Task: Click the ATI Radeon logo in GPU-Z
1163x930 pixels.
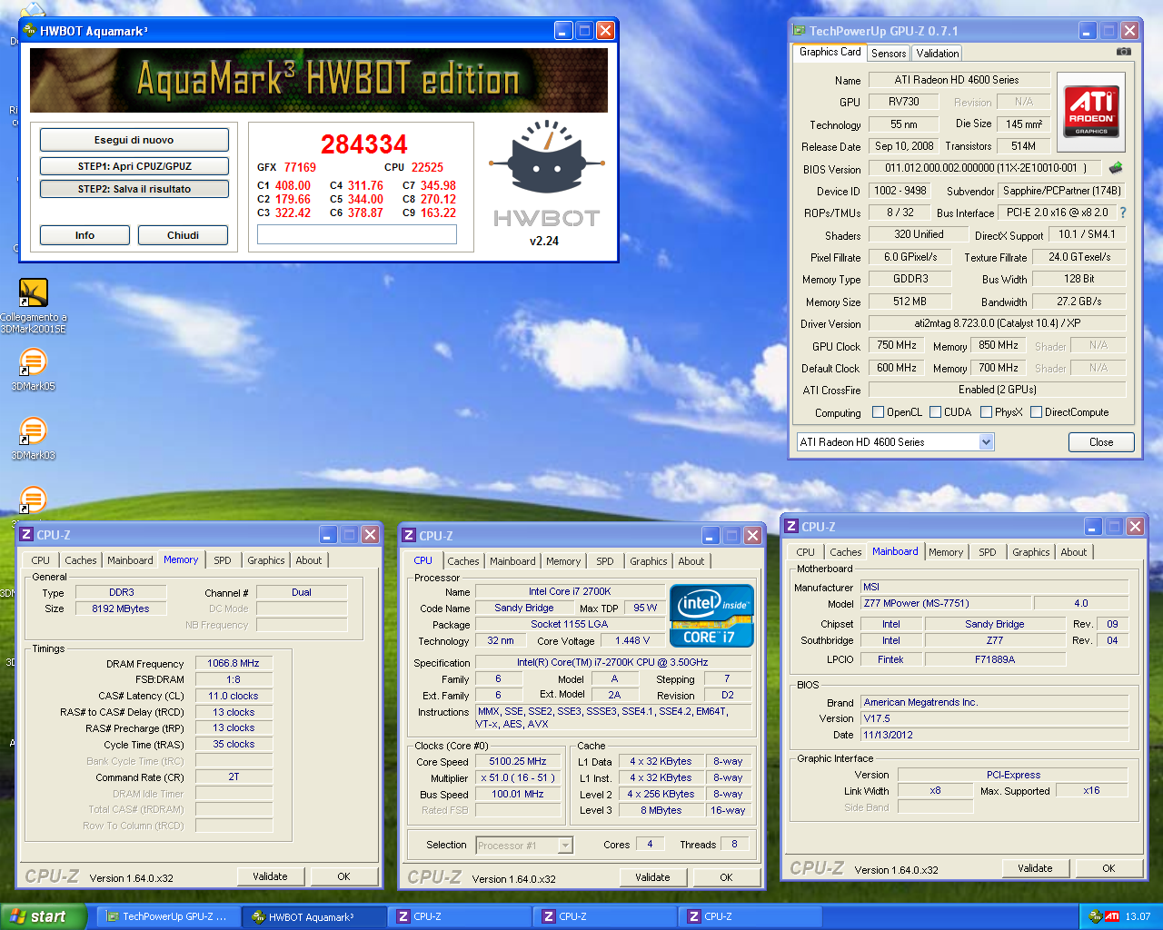Action: click(1091, 112)
